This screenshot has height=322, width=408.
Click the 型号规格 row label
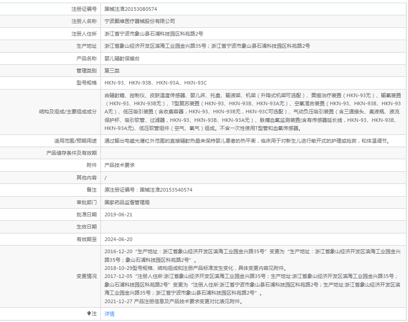(x=86, y=83)
